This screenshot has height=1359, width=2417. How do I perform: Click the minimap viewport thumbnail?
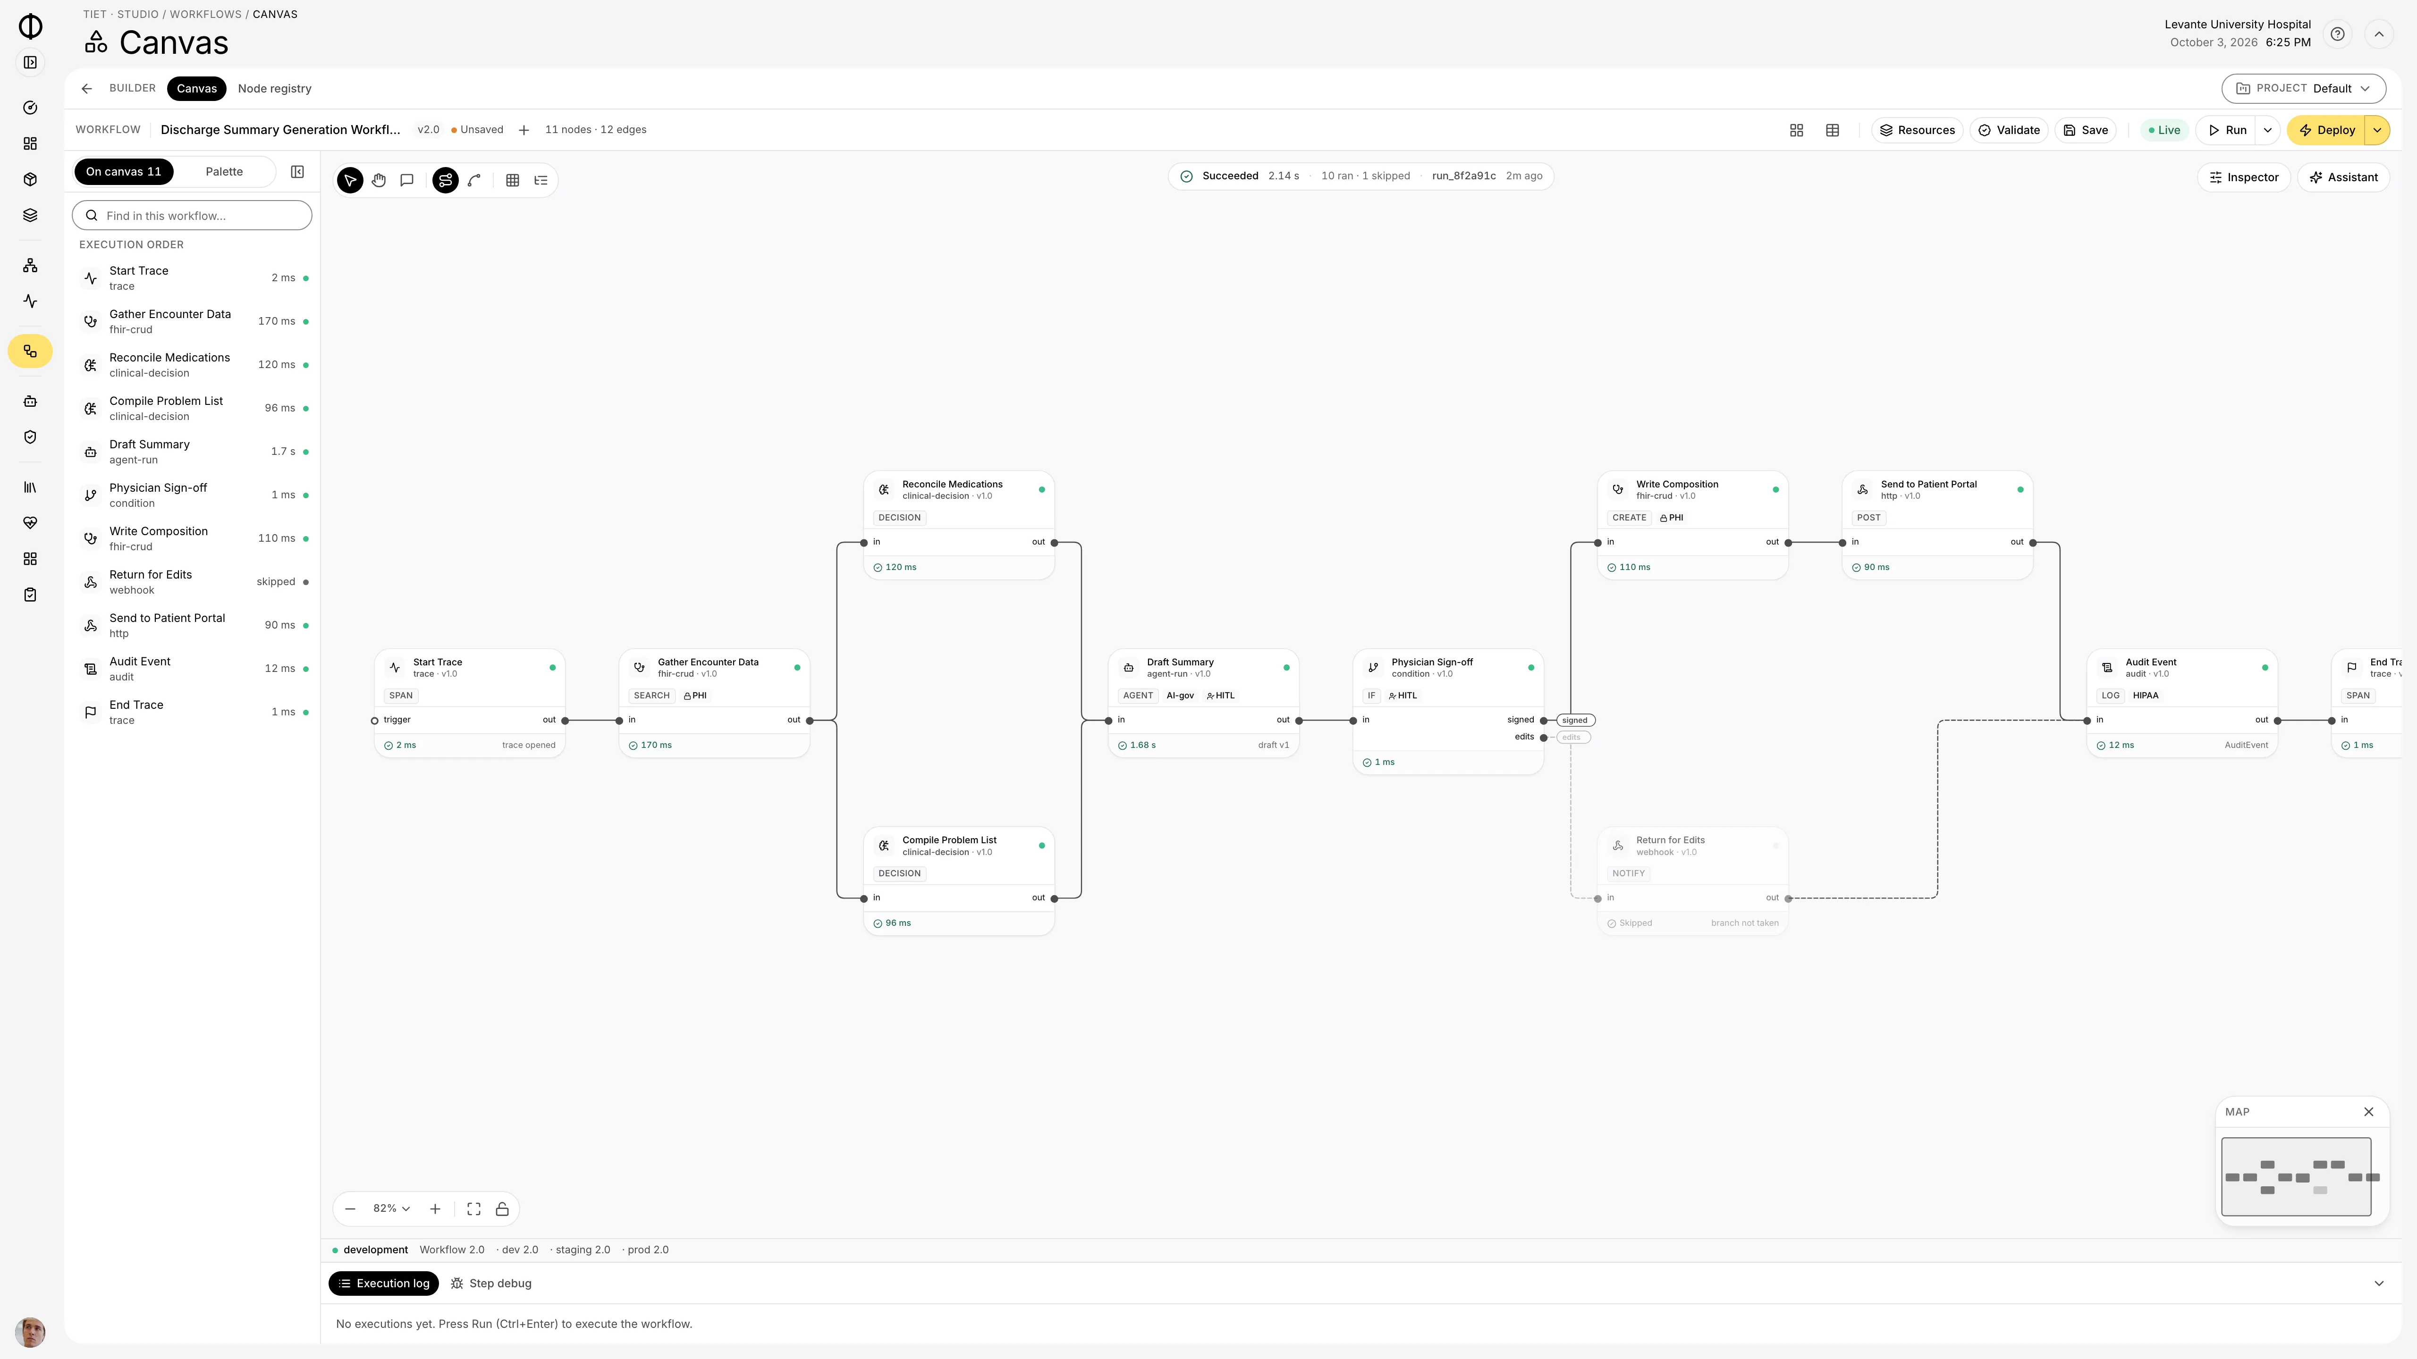[x=2296, y=1177]
